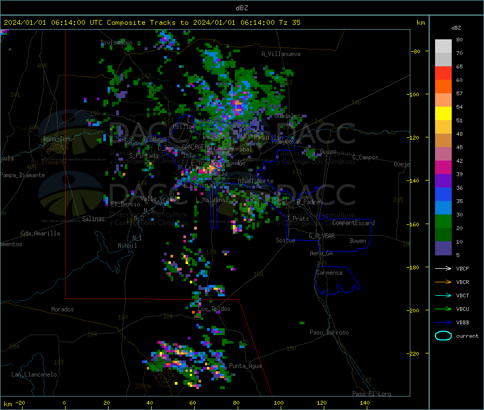
Task: Click the S_Pintada place label
Action: [144, 156]
